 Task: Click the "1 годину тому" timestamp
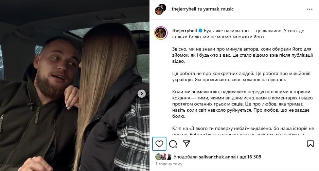pyautogui.click(x=169, y=164)
